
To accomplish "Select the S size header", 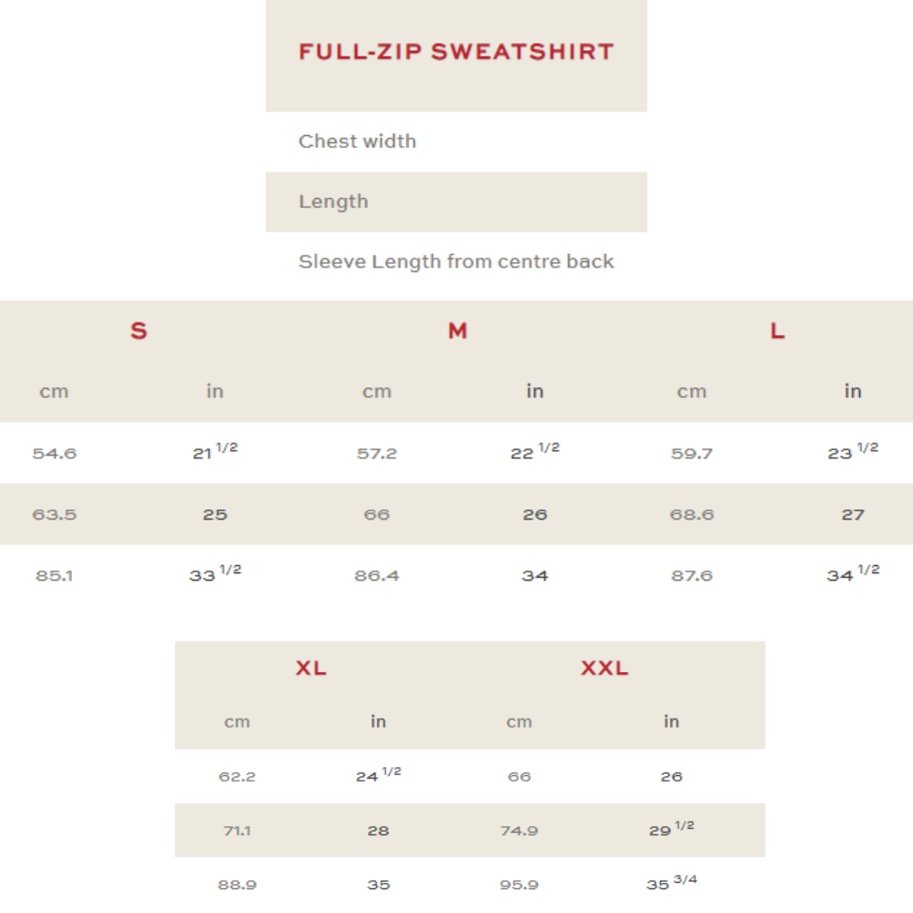I will coord(139,331).
